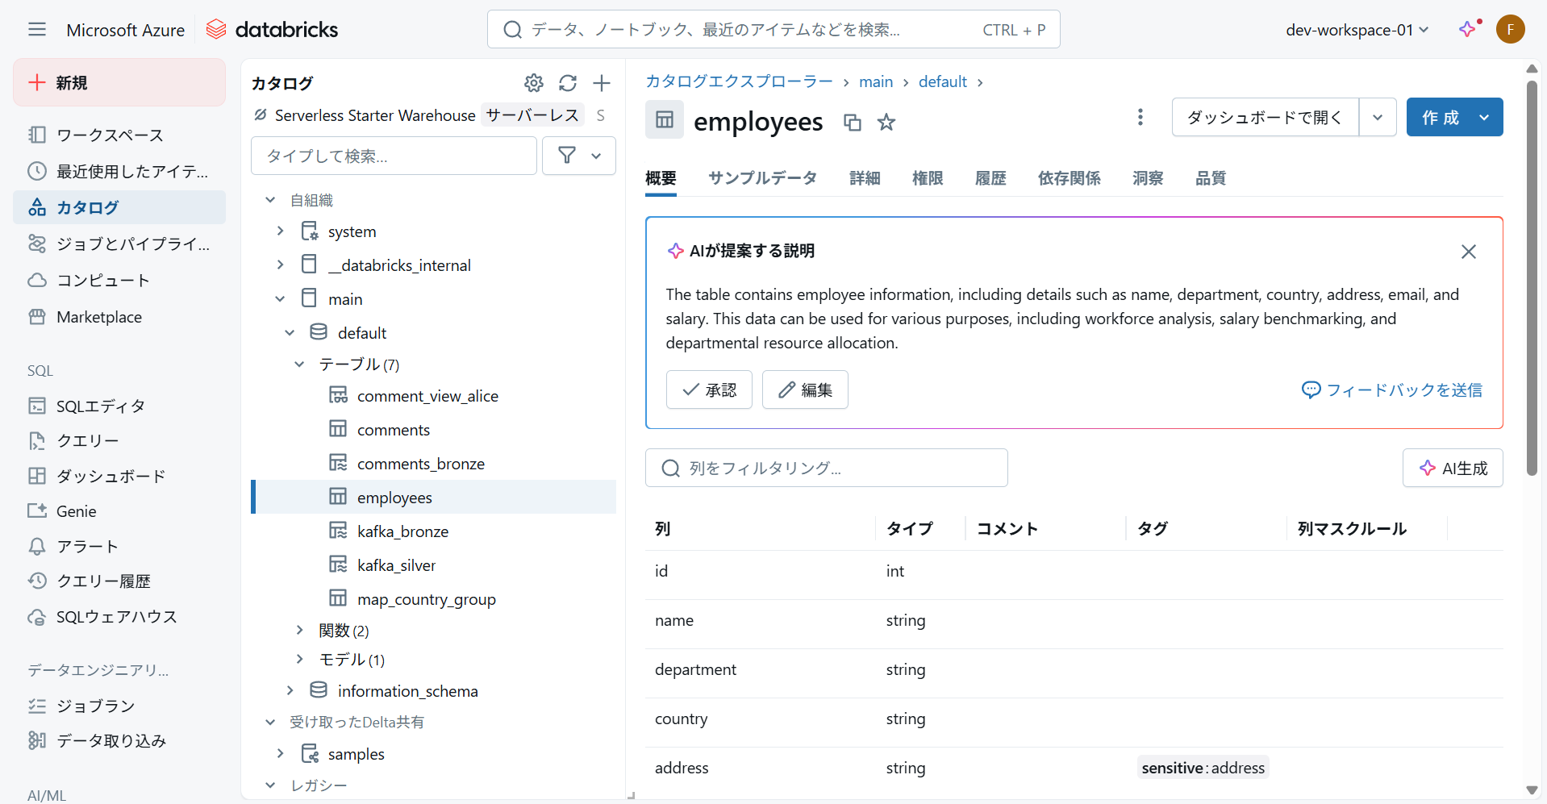Viewport: 1547px width, 804px height.
Task: Collapse the Tables (7) group
Action: pyautogui.click(x=299, y=365)
